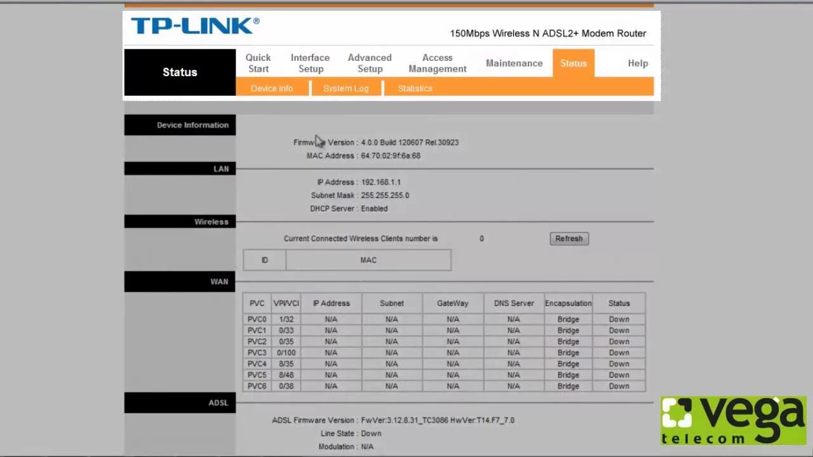Click Down status in PVC6 row

click(x=619, y=386)
